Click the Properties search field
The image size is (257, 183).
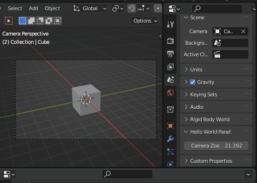point(217,9)
